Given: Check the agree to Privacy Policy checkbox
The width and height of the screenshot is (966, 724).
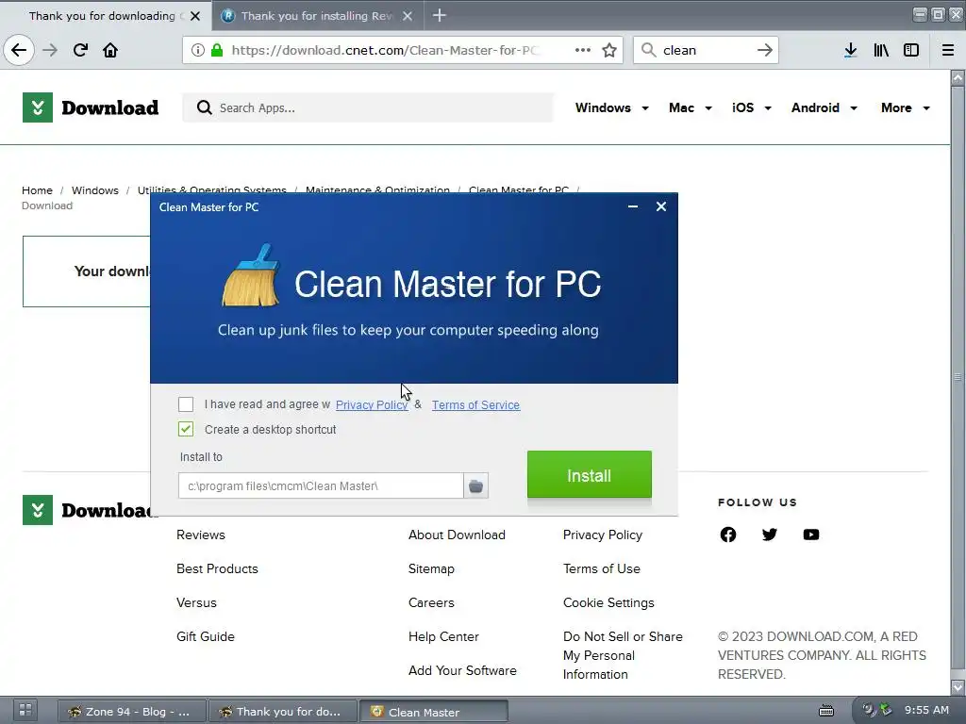Looking at the screenshot, I should (x=186, y=403).
